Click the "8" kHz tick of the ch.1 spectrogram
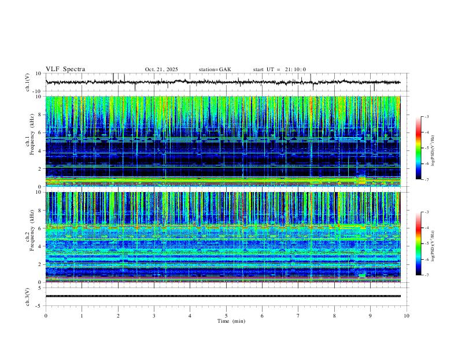 (40, 115)
